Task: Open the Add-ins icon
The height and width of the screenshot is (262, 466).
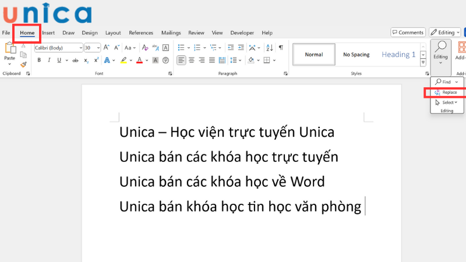Action: (x=462, y=48)
